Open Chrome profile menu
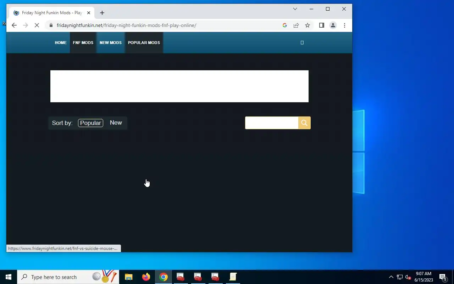The height and width of the screenshot is (284, 454). coord(333,25)
